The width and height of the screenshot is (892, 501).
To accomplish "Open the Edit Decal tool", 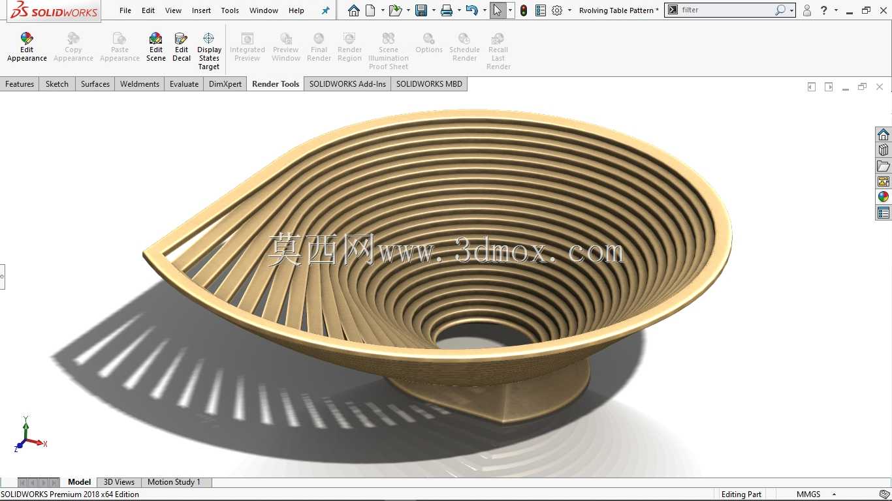I will [x=182, y=47].
